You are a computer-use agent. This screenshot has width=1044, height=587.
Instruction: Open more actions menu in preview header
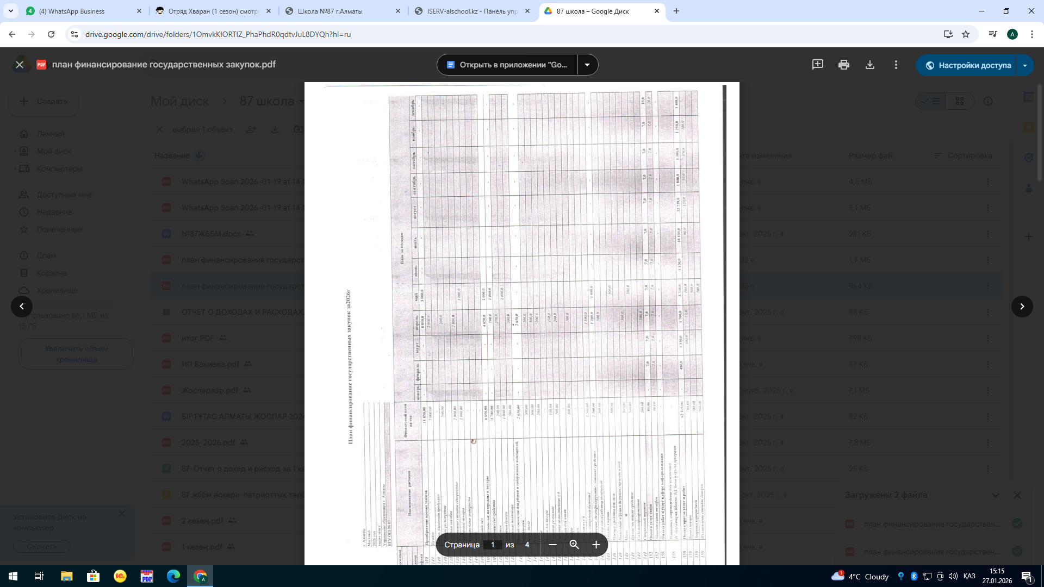[x=896, y=65]
